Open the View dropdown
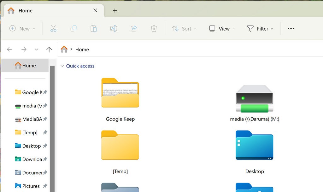This screenshot has width=323, height=192. pos(222,28)
